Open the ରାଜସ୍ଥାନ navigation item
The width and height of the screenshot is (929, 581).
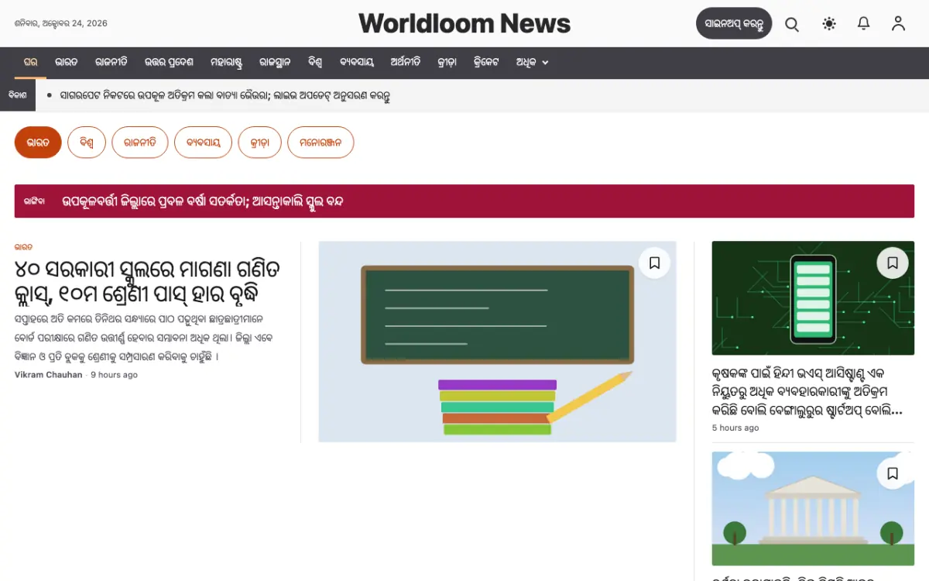[x=275, y=62]
